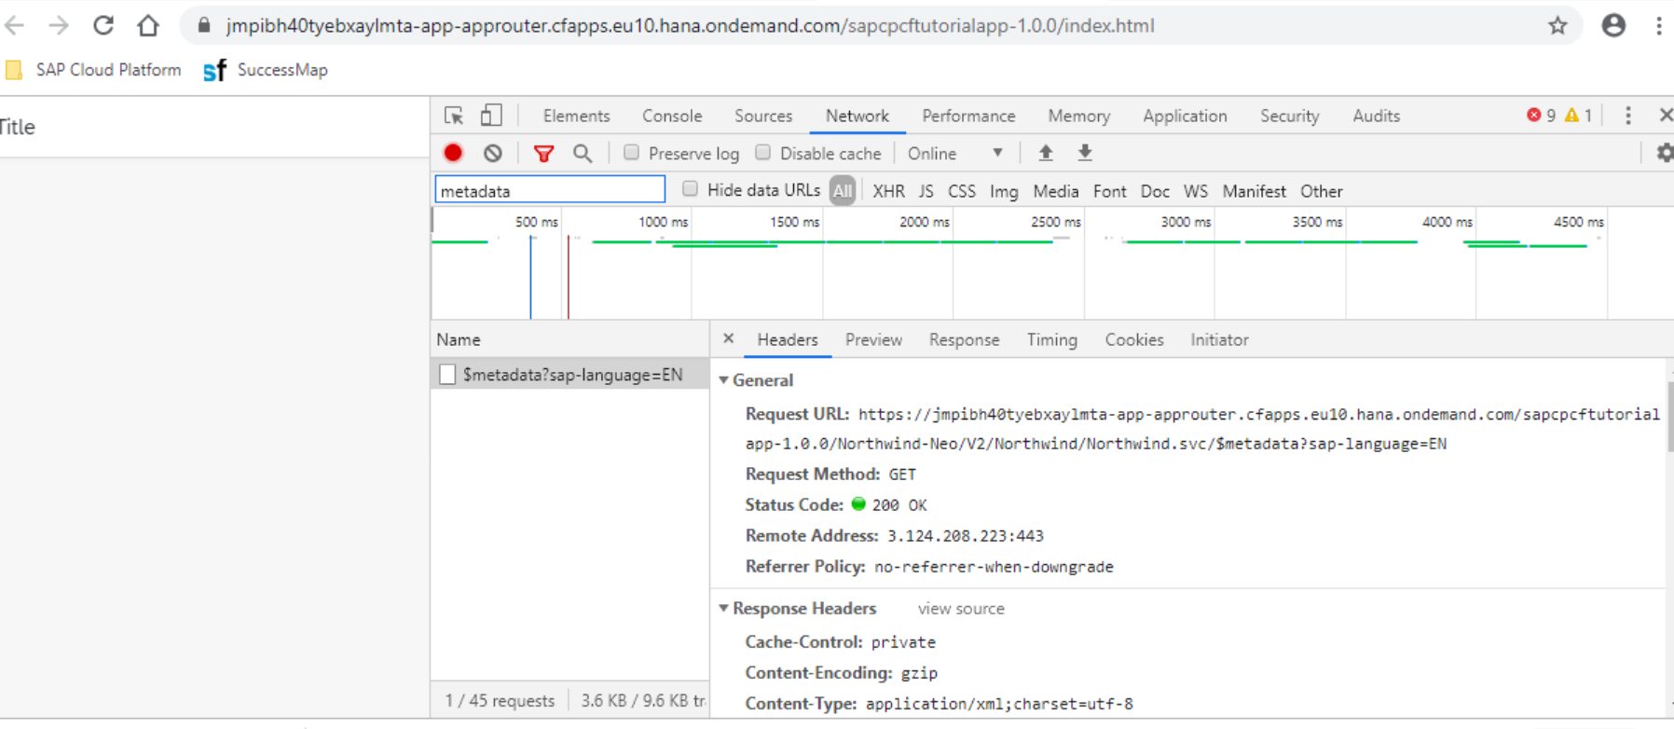Sort requests by the Name column header
Image resolution: width=1674 pixels, height=729 pixels.
[x=569, y=340]
